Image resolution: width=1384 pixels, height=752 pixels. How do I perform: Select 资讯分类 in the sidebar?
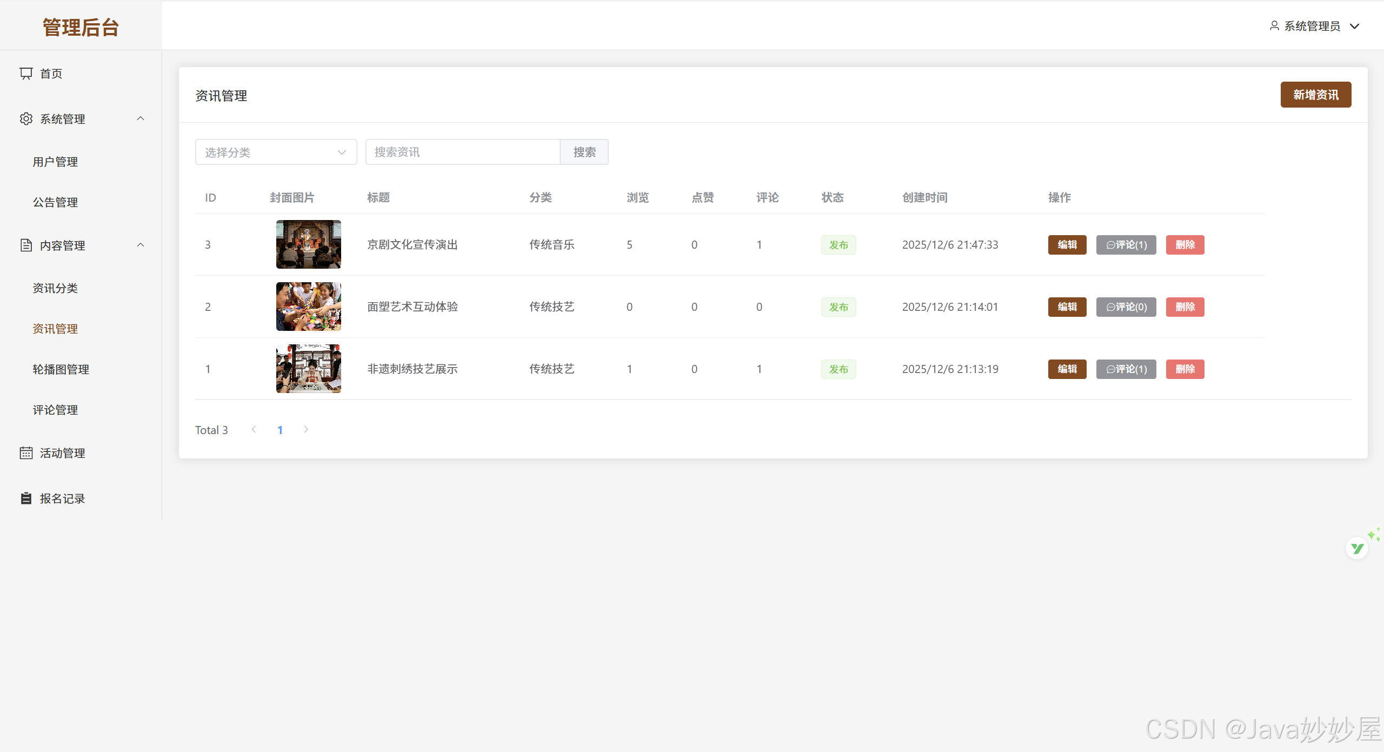click(x=55, y=288)
